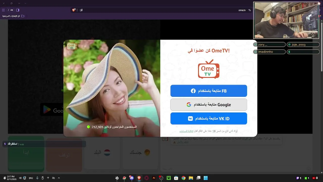Open the browser hamburger menu
The width and height of the screenshot is (323, 182).
pyautogui.click(x=3, y=10)
